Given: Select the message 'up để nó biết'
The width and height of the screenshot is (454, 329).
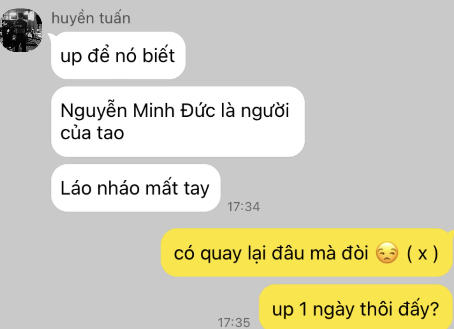Looking at the screenshot, I should coord(118,56).
